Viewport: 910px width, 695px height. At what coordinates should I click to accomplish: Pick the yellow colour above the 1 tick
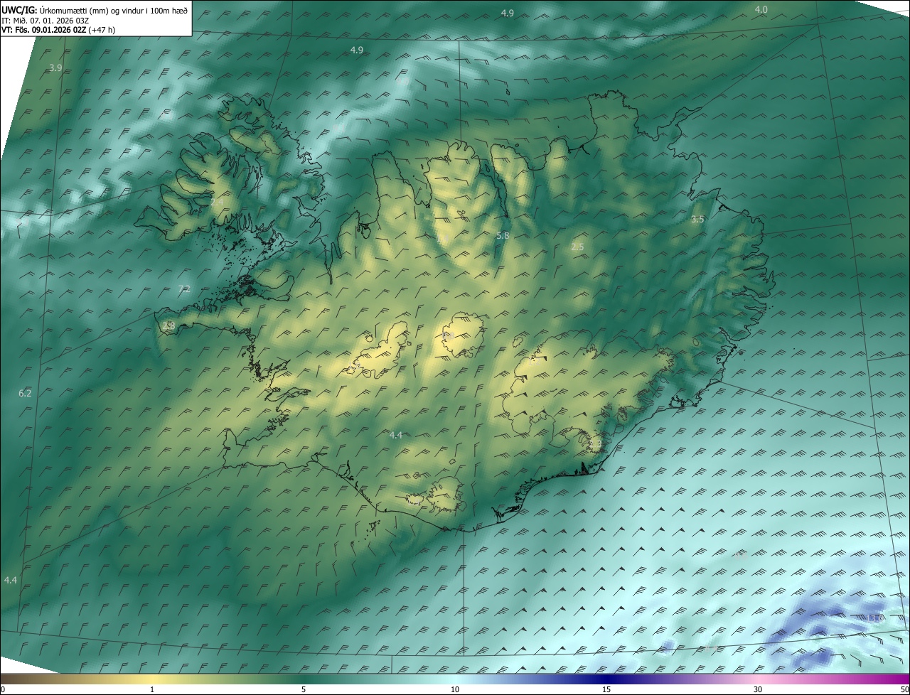[152, 679]
